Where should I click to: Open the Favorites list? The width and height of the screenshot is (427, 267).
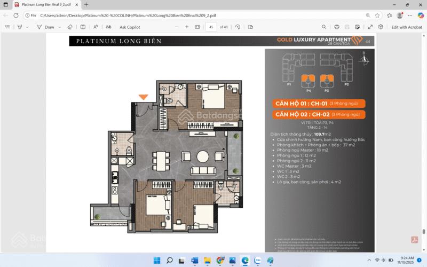(390, 15)
